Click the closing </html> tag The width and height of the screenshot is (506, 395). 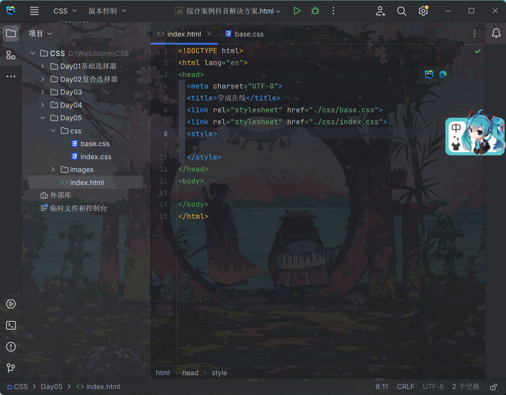[193, 216]
